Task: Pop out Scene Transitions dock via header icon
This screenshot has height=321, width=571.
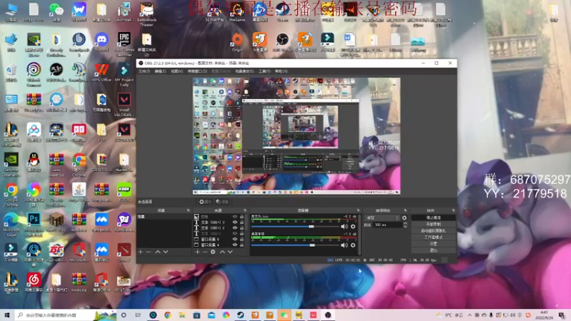Action: (405, 210)
